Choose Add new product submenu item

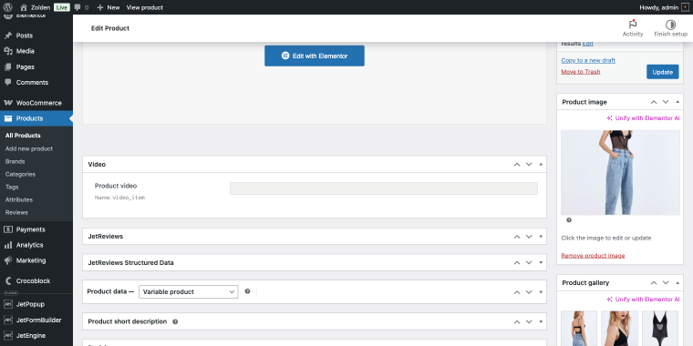(x=29, y=148)
